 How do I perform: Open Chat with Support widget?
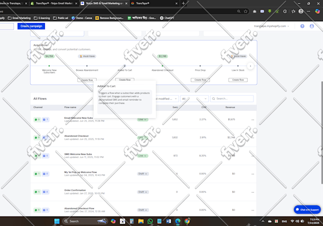[307, 210]
